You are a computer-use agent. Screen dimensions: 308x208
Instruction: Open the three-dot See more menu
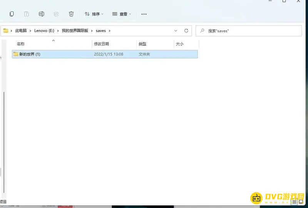click(x=144, y=14)
